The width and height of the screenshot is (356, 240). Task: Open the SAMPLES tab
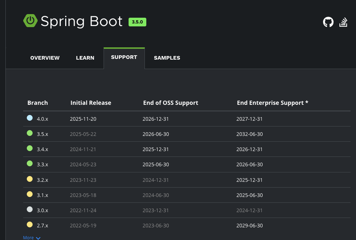[x=167, y=58]
